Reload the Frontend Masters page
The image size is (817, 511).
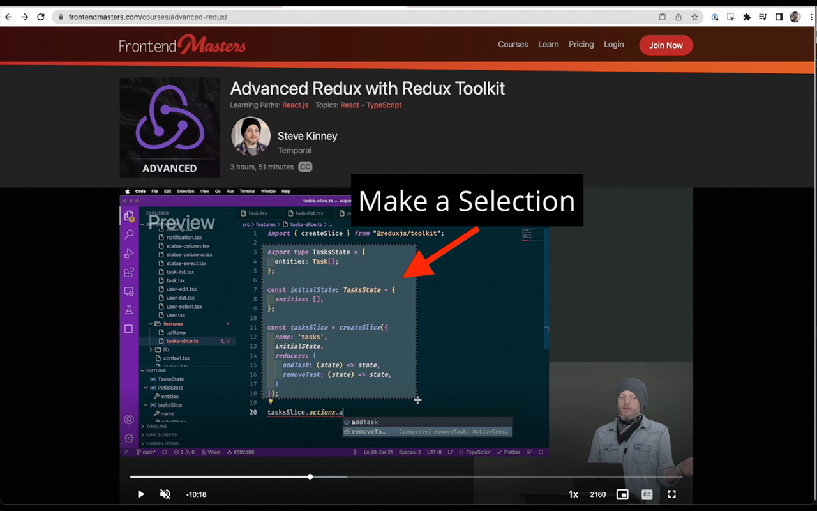pos(41,17)
